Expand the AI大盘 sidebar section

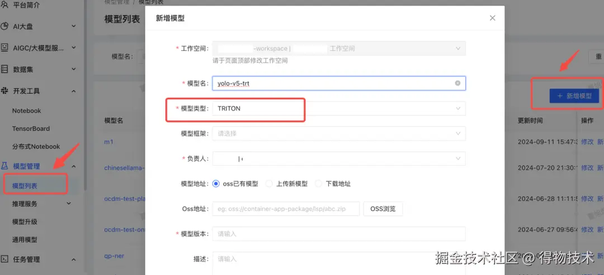74,26
